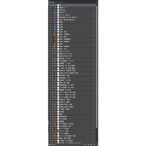Hide the 信号マーク layer

(x=50, y=12)
